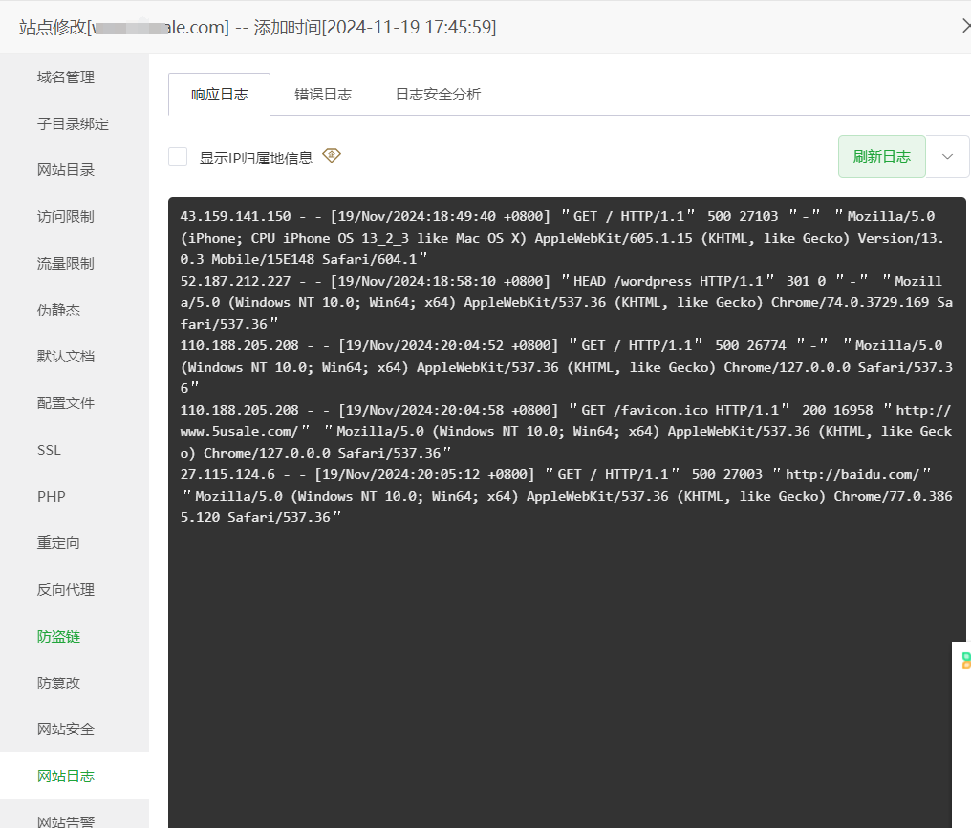Go to 反向代理 section
This screenshot has height=828, width=971.
click(x=66, y=590)
